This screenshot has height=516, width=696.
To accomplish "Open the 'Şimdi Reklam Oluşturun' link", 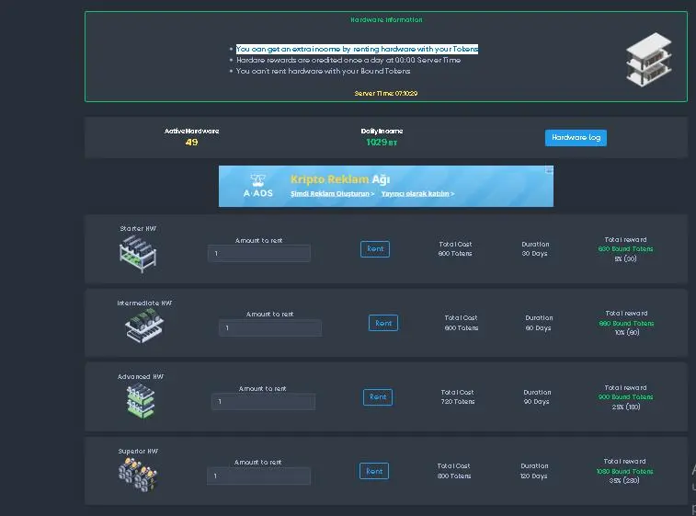I will [333, 193].
